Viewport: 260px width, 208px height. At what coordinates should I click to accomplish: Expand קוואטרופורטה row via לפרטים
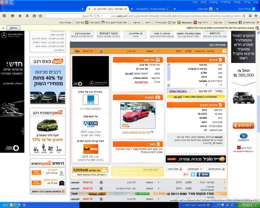click(75, 188)
